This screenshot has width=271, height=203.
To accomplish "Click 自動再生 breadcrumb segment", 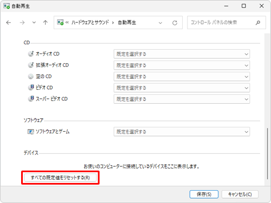I will coord(127,22).
